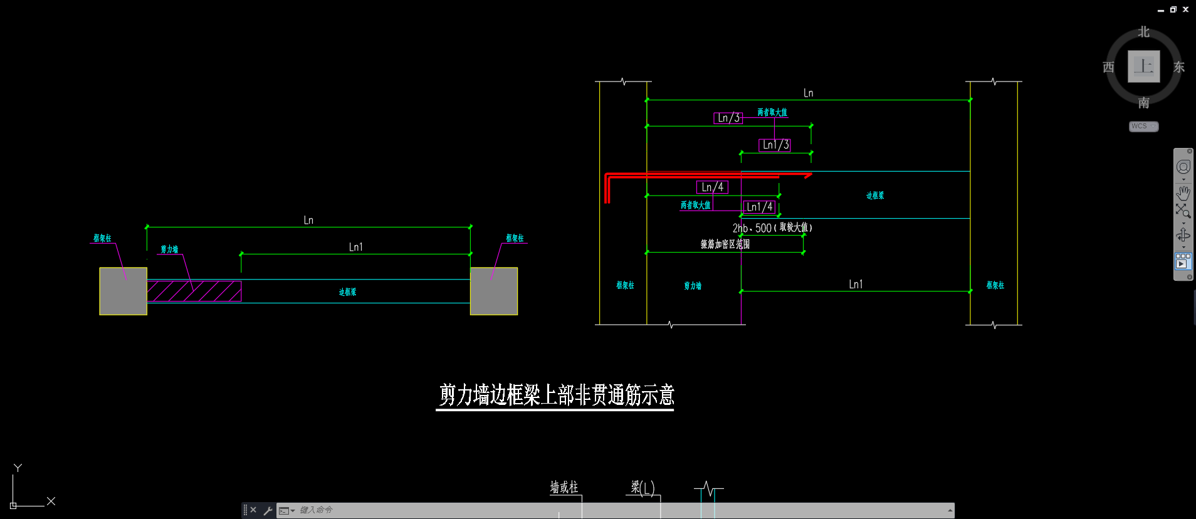The height and width of the screenshot is (519, 1196).
Task: Select the boxed Ln/3 dimension label
Action: [x=728, y=118]
